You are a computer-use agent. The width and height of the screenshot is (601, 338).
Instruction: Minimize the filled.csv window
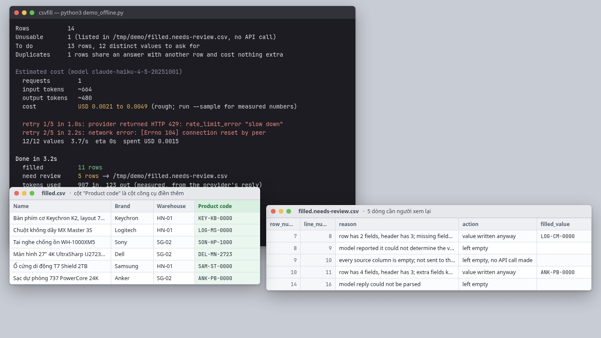[24, 193]
